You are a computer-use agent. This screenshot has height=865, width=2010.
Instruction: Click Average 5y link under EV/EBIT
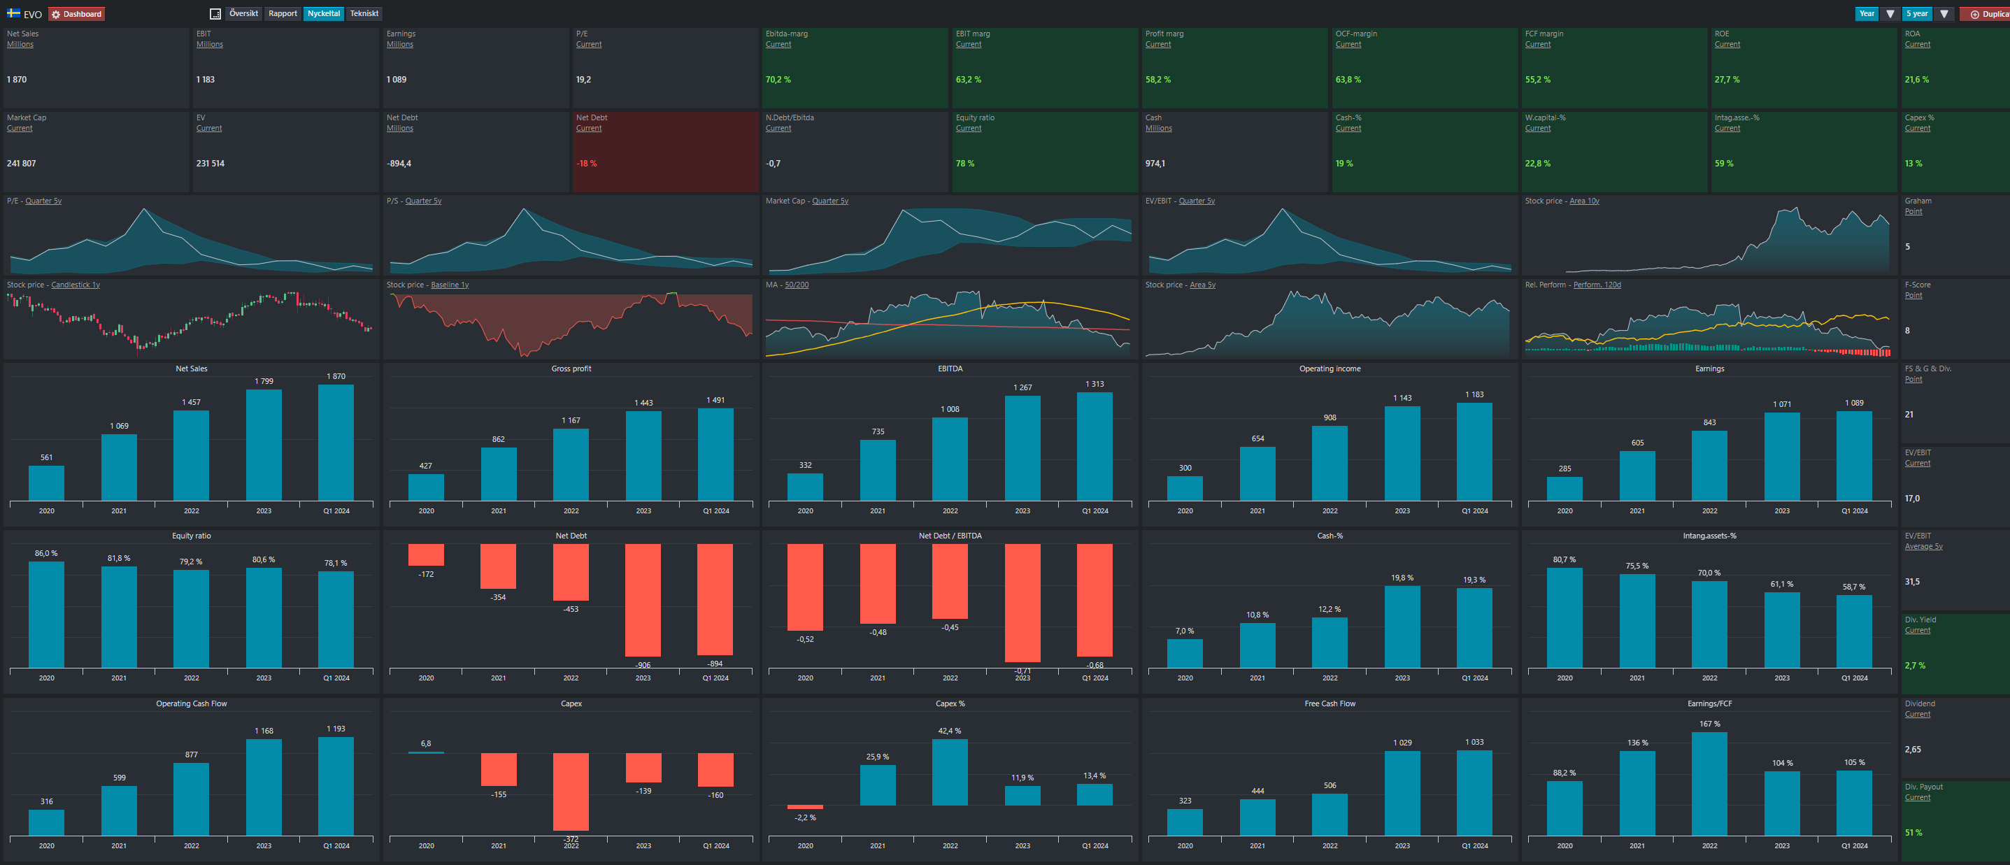click(1923, 546)
